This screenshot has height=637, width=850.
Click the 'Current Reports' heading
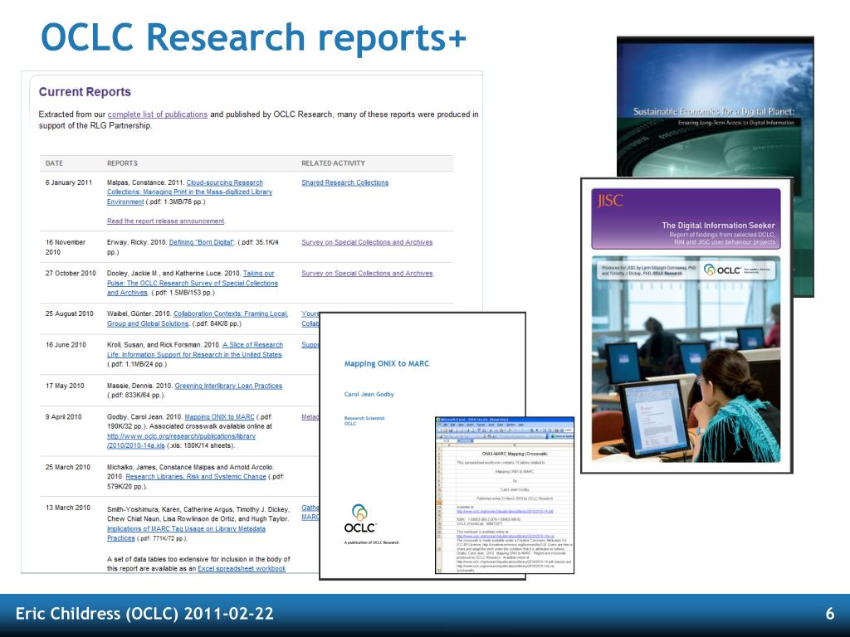tap(85, 91)
